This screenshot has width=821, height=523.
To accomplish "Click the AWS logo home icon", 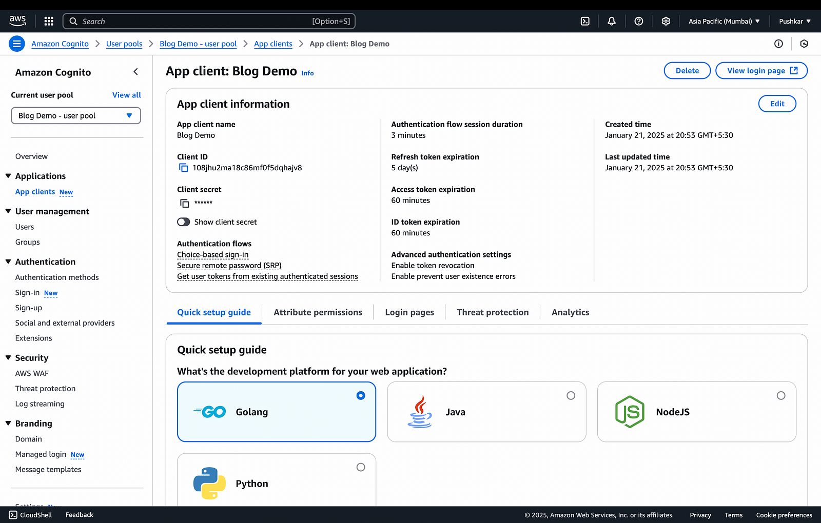I will click(17, 21).
